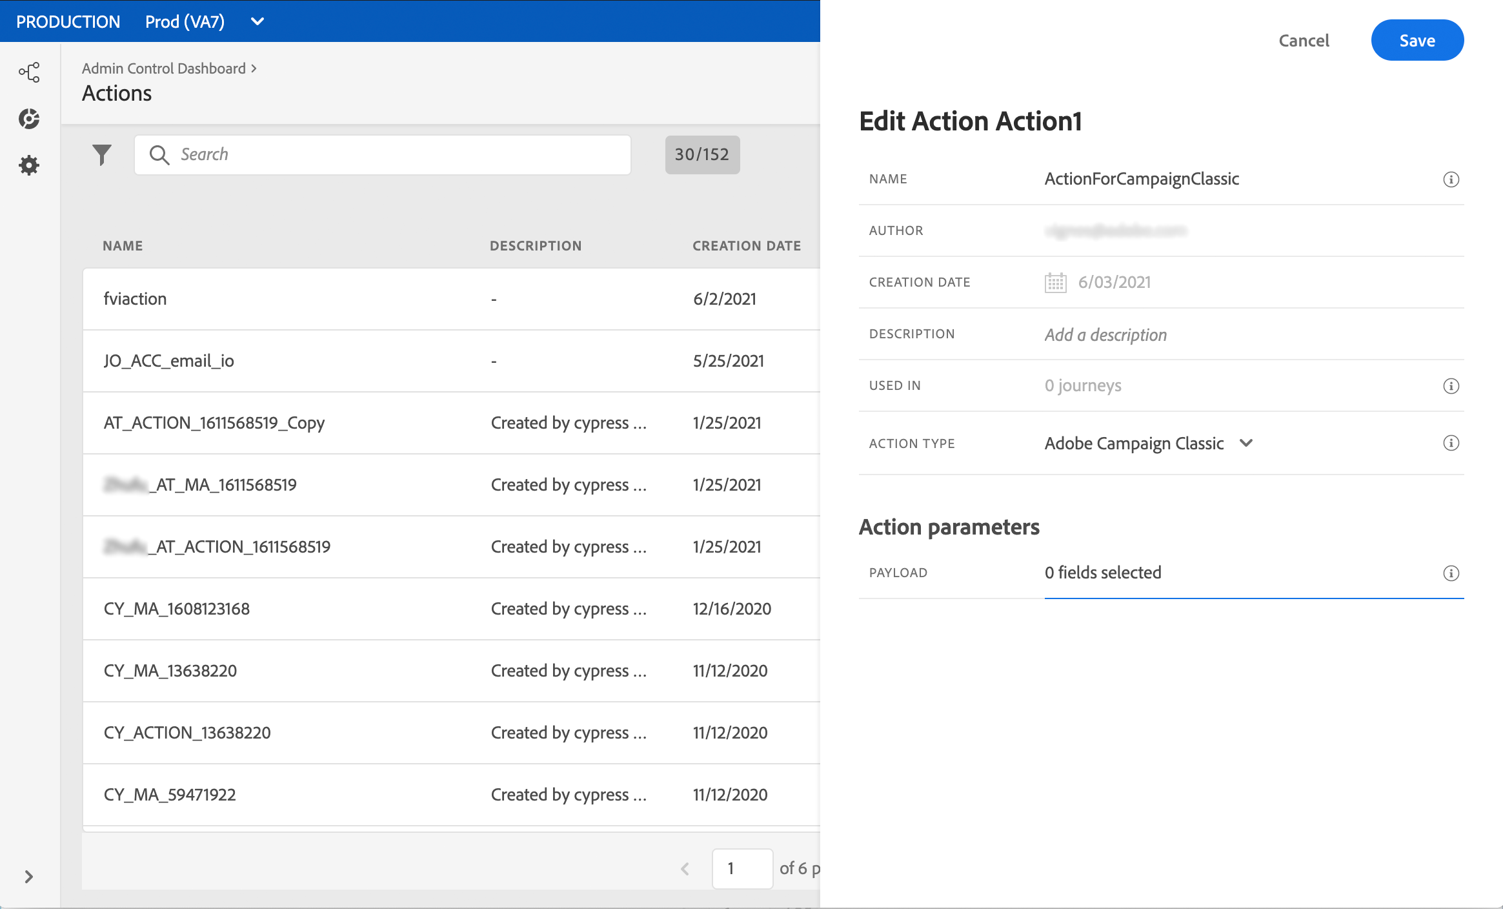Click the Save button
This screenshot has width=1503, height=909.
point(1417,41)
